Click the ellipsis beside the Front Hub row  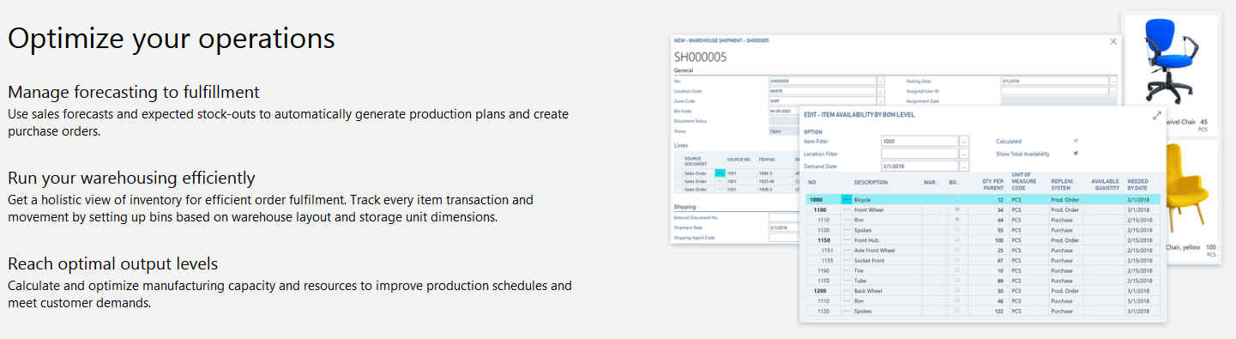coord(847,240)
